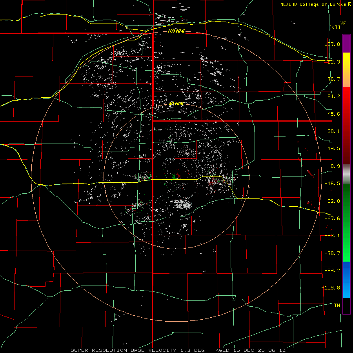
Task: Click the -109.8 velocity scale value
Action: pos(331,288)
